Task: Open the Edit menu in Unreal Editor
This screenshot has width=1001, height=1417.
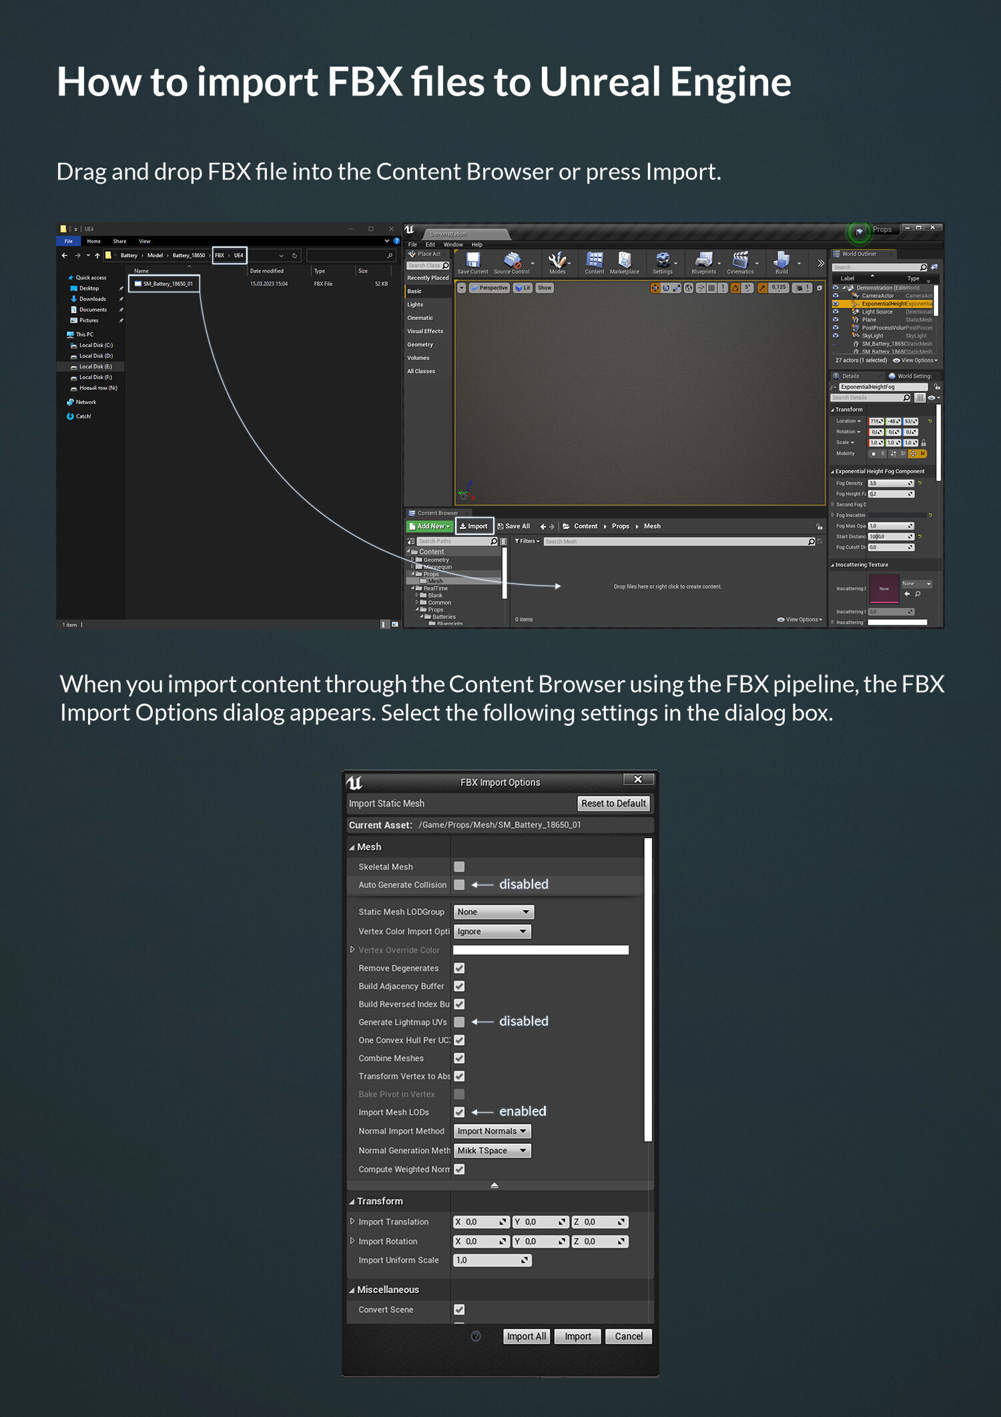Action: [430, 244]
